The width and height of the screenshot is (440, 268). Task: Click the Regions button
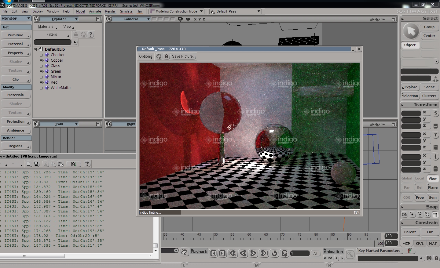[16, 146]
